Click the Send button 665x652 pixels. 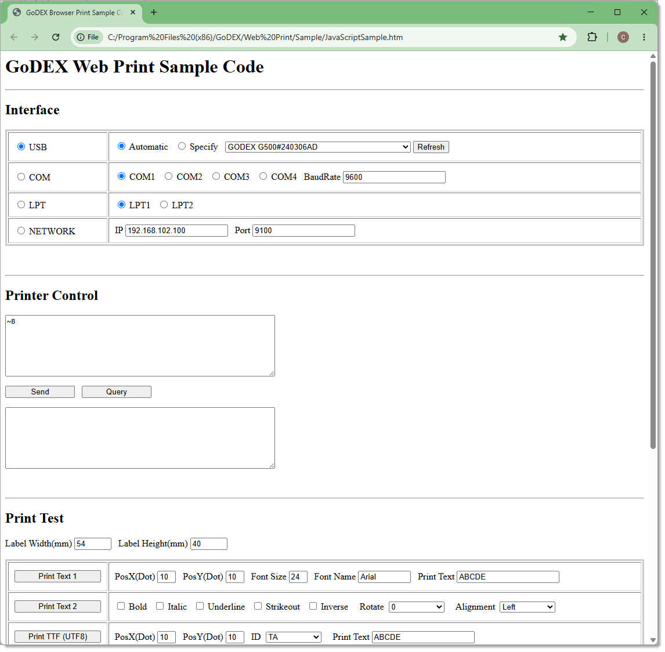pos(40,392)
